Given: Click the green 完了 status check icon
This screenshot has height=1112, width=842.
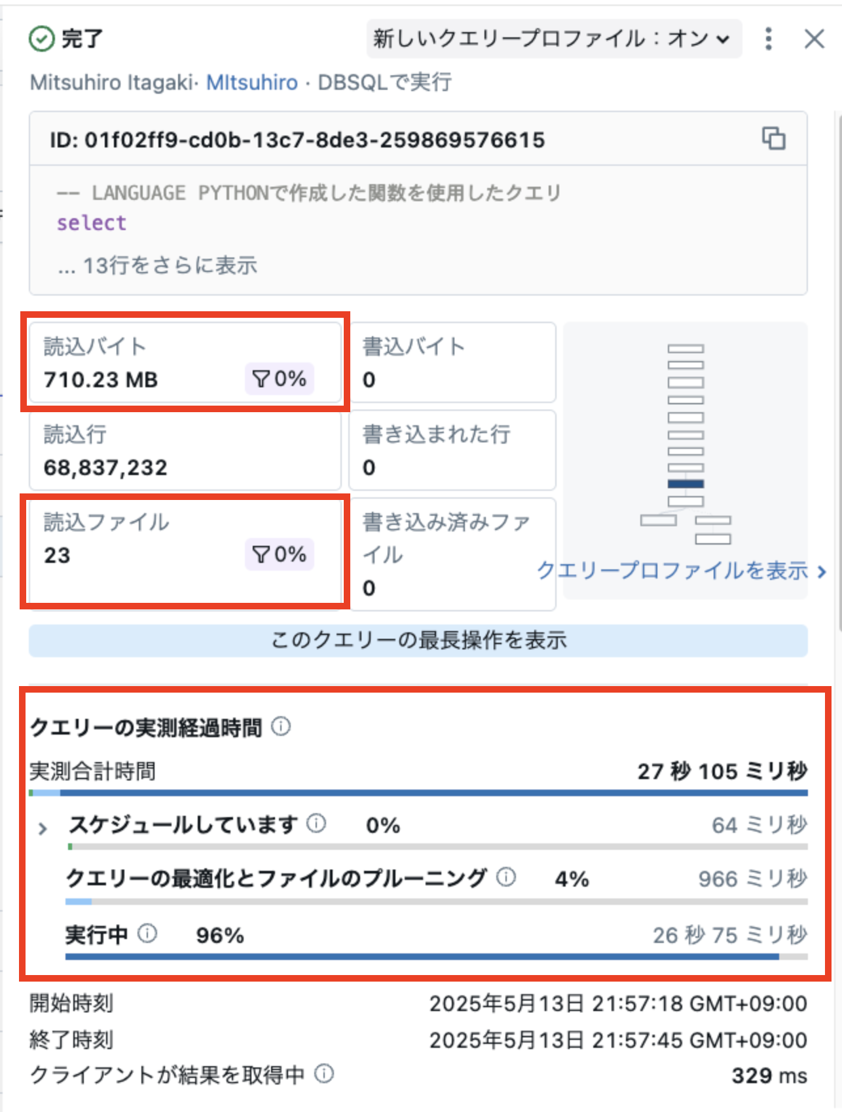Looking at the screenshot, I should pos(41,39).
